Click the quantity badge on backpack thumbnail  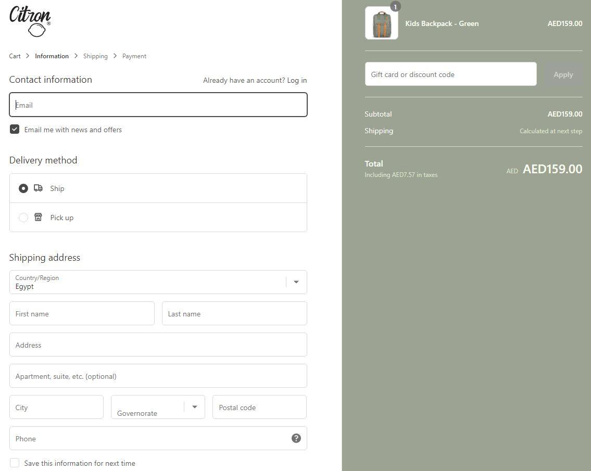pos(395,7)
